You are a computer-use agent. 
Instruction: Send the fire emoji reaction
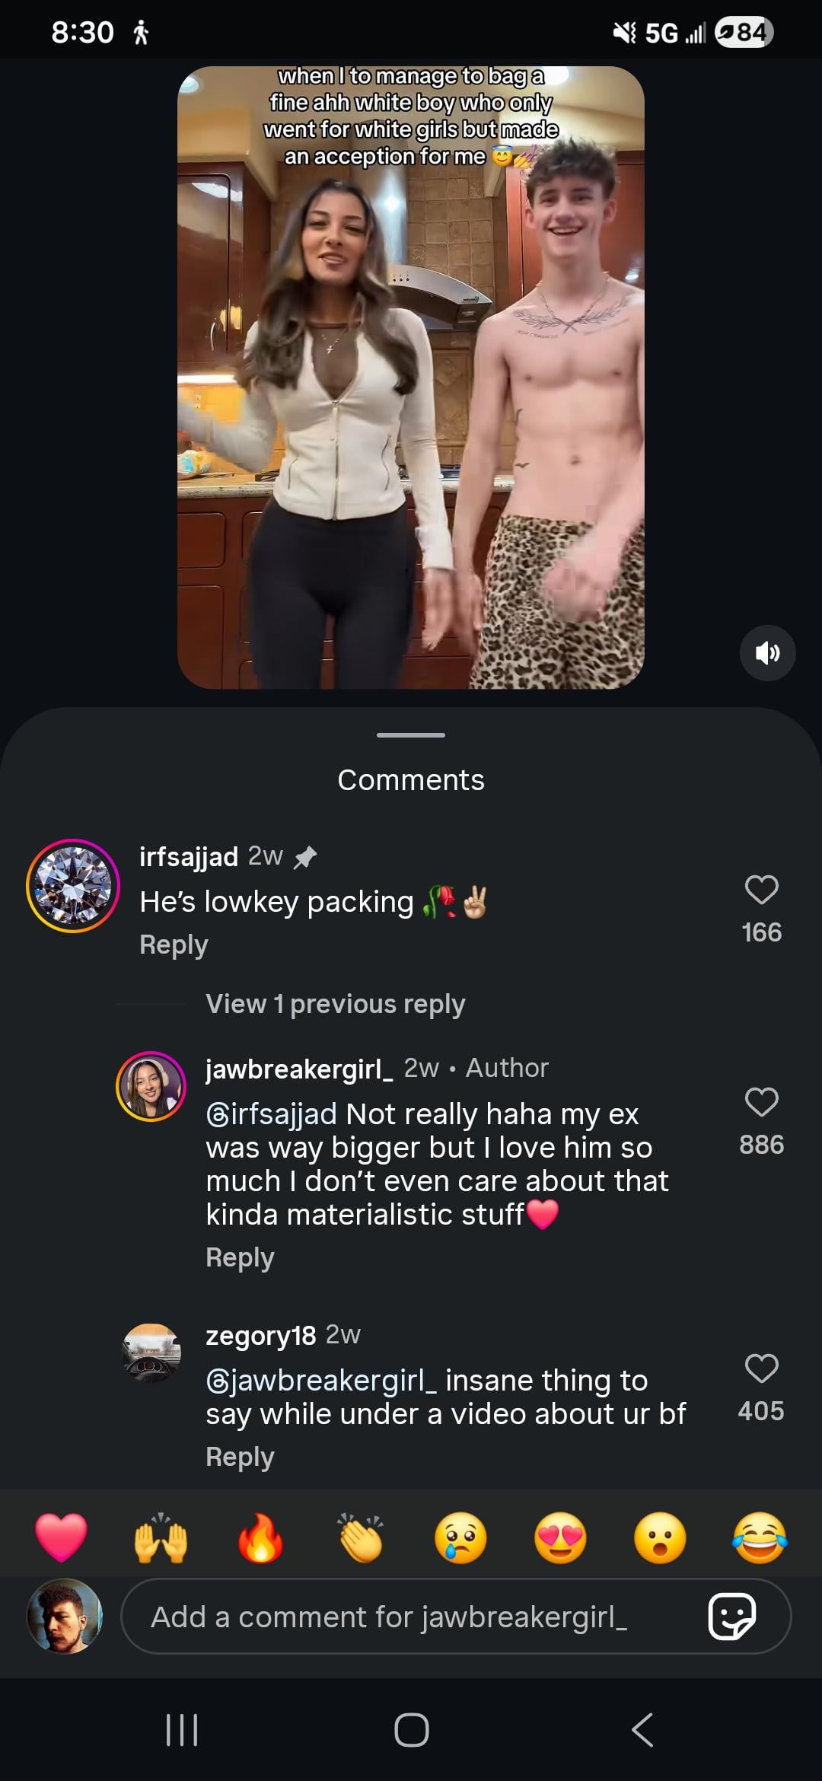coord(260,1538)
